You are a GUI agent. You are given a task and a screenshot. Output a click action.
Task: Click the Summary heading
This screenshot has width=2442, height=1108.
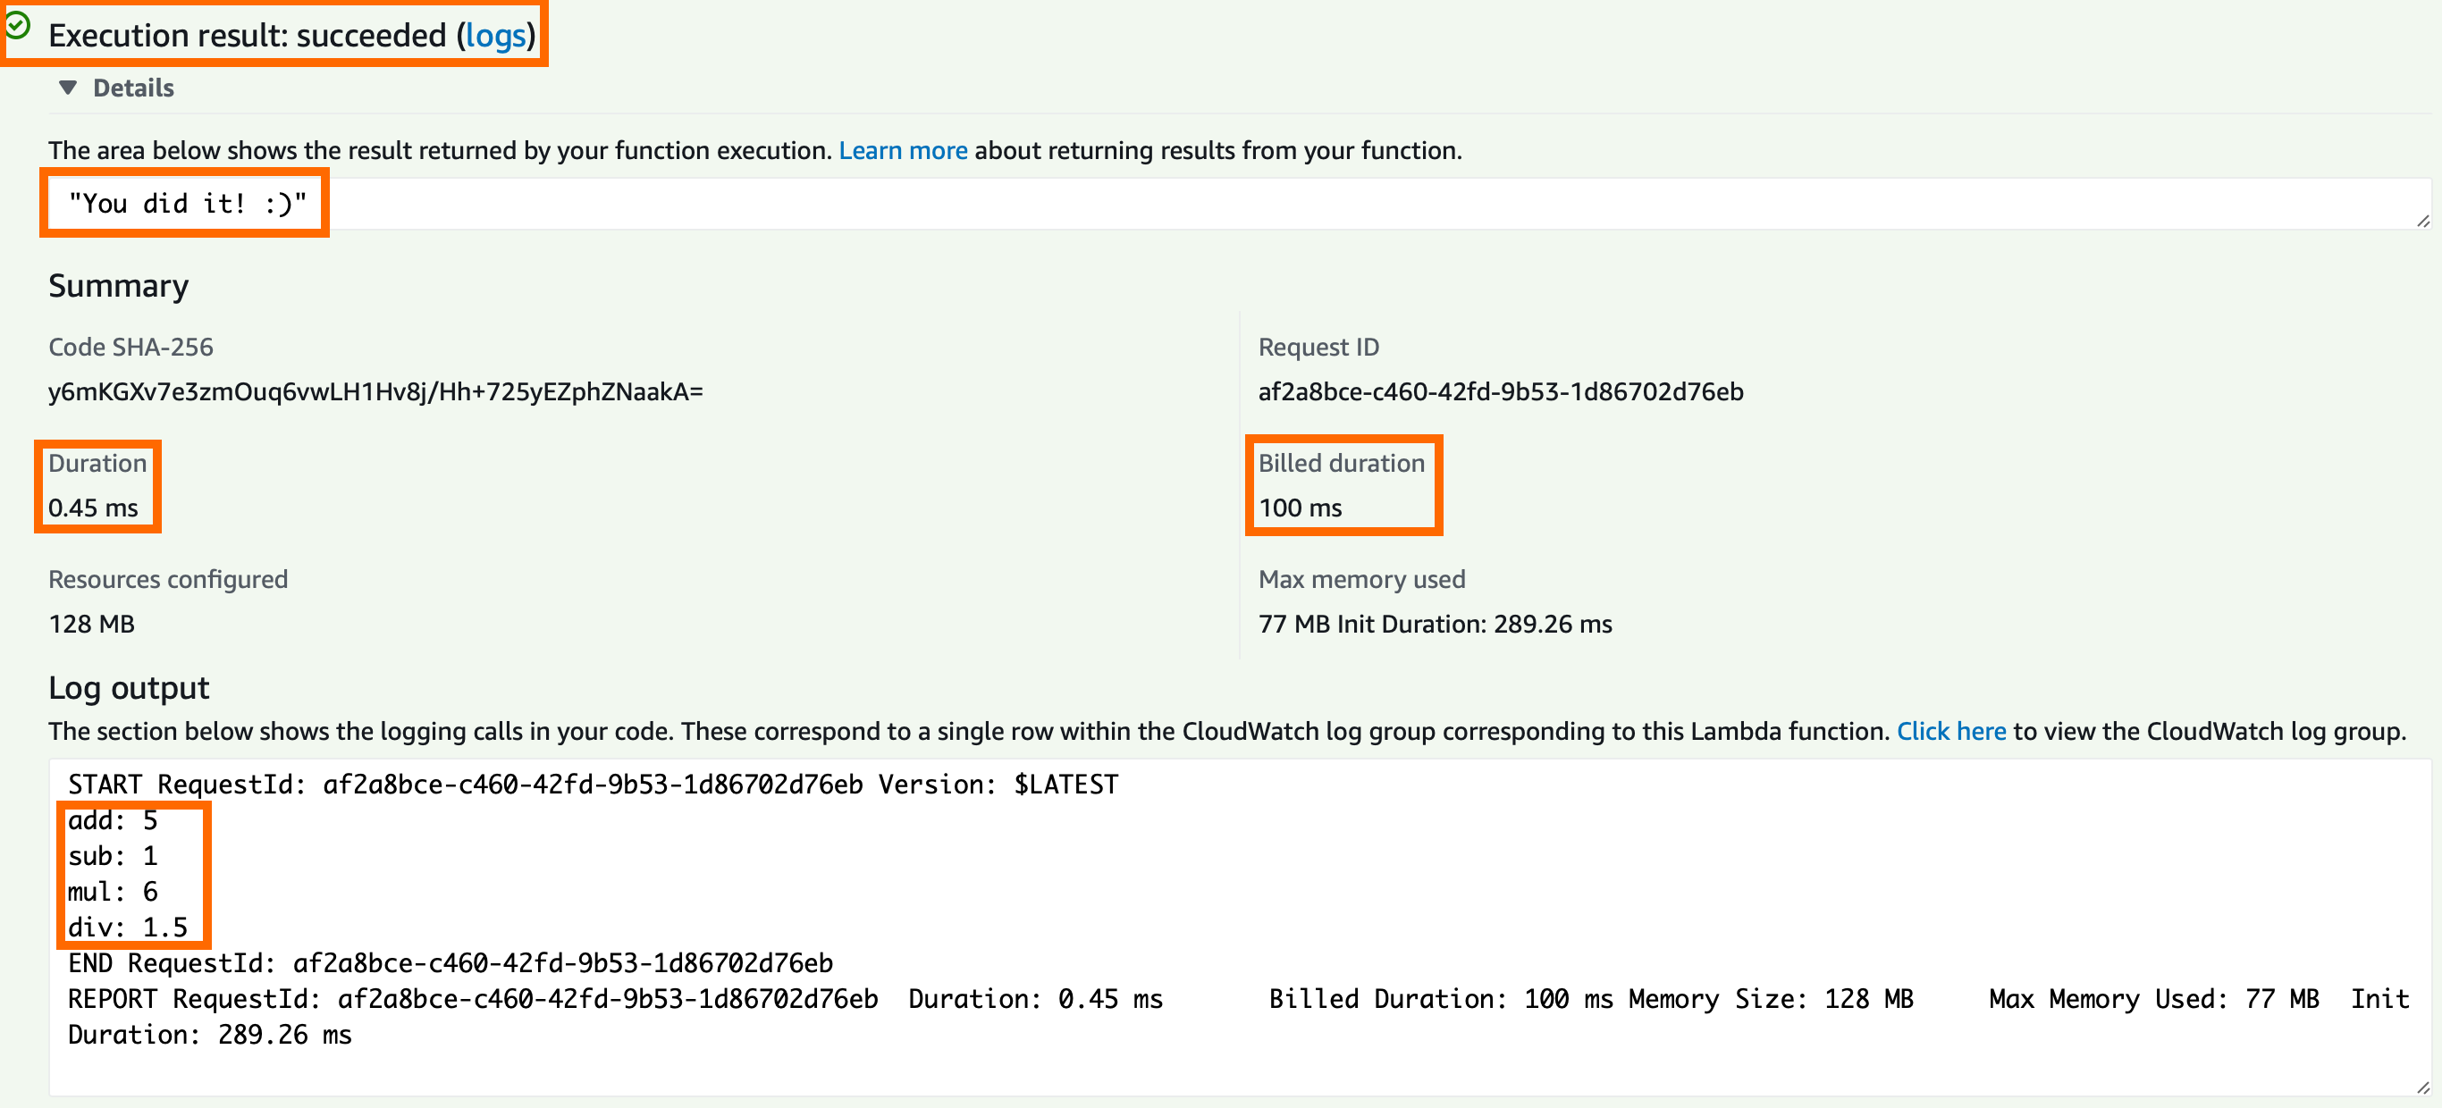tap(119, 286)
